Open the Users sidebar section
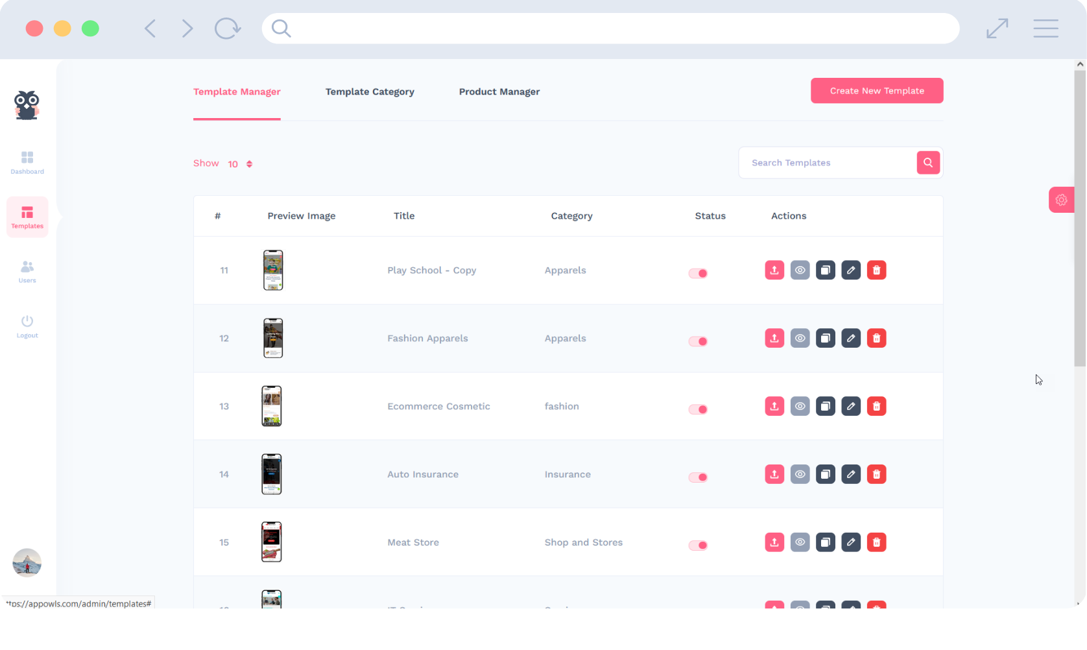1087x650 pixels. (x=27, y=271)
